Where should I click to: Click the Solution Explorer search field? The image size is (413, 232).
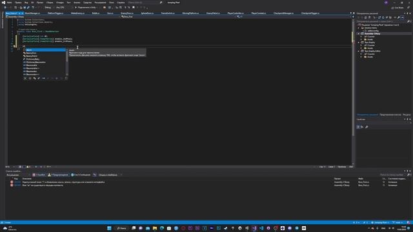tap(382, 21)
